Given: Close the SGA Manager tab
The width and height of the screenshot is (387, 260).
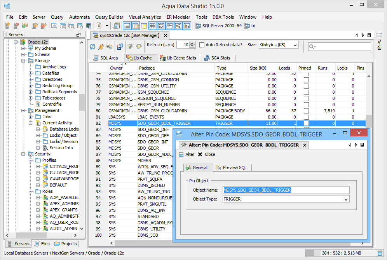Looking at the screenshot, I should click(166, 35).
